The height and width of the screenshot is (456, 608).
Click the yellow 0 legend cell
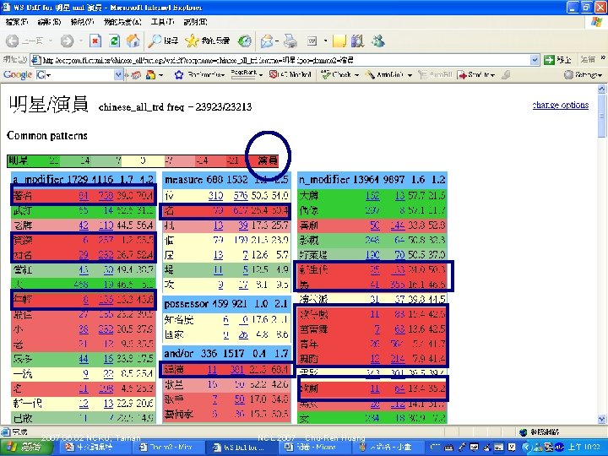click(143, 160)
